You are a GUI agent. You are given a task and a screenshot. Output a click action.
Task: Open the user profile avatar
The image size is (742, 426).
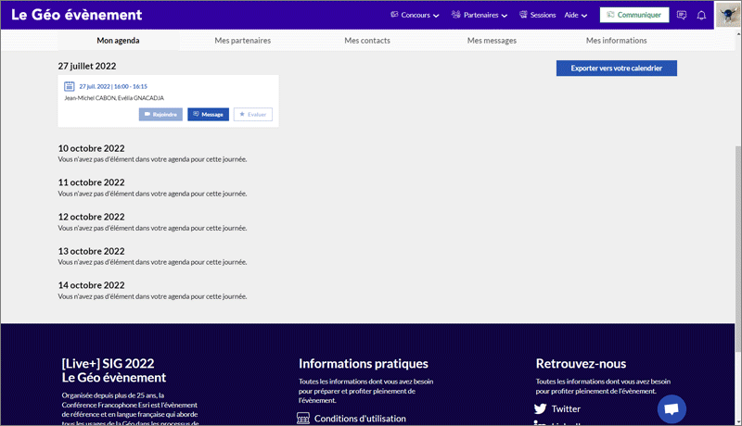[726, 15]
